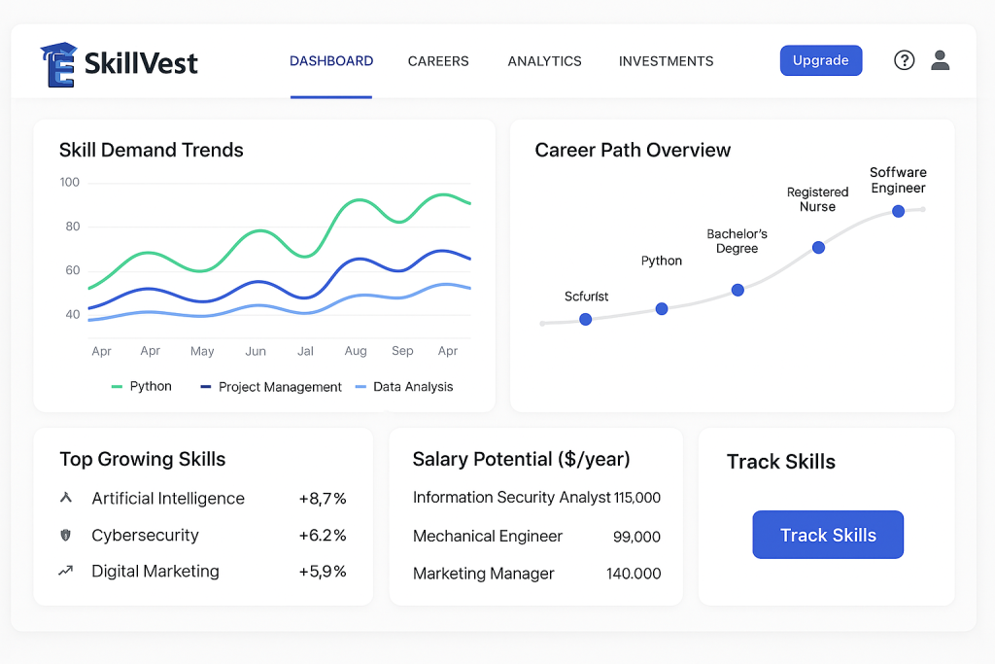Click the Digital Marketing trend arrow icon
The image size is (995, 664).
(x=66, y=572)
